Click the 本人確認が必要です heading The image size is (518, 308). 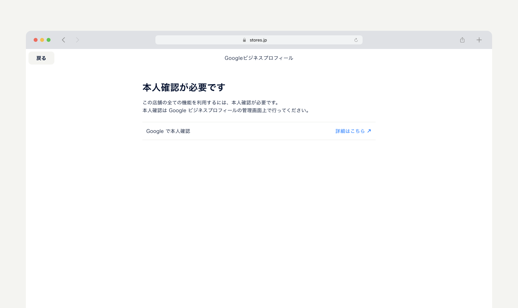(184, 87)
